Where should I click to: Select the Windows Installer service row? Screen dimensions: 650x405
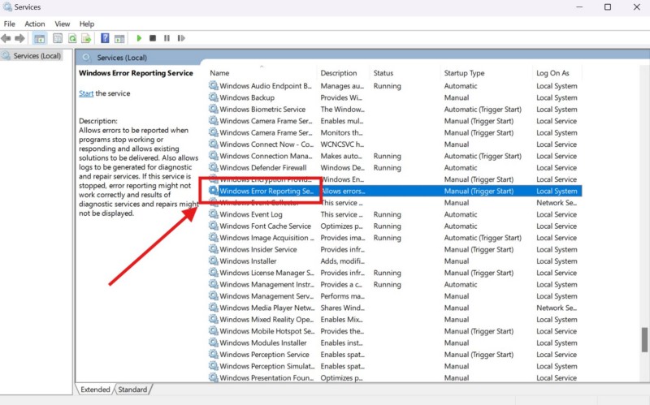pos(248,261)
